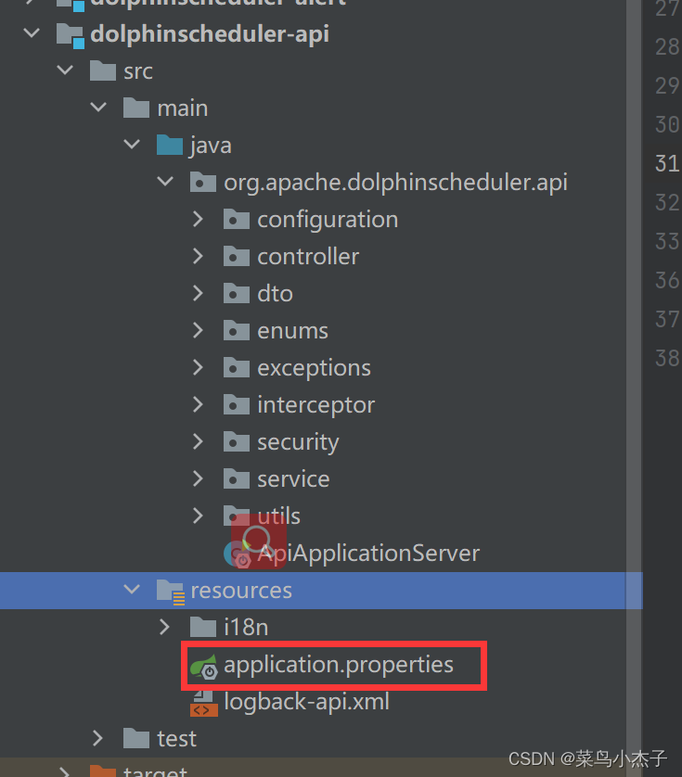Open the ApiApplicationServer class
This screenshot has width=682, height=777.
tap(368, 554)
